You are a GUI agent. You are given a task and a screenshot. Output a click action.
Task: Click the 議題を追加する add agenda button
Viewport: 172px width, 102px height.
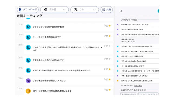(x=129, y=94)
